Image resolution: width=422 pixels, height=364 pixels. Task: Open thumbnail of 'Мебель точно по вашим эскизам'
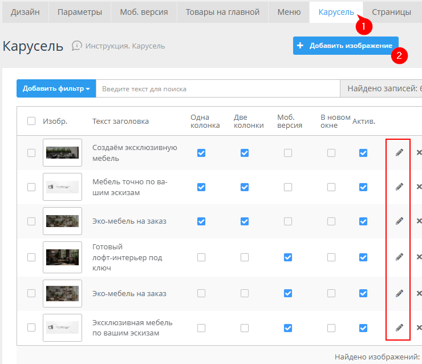point(62,187)
